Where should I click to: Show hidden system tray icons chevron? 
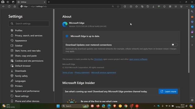coord(154,106)
